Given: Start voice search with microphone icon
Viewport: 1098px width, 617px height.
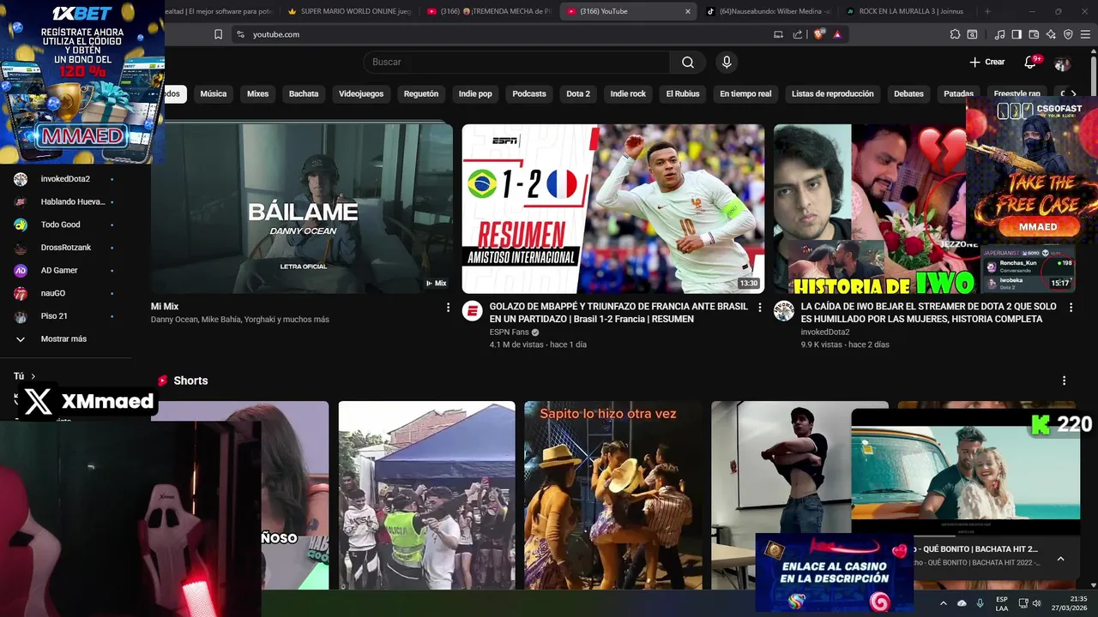Looking at the screenshot, I should click(x=727, y=62).
